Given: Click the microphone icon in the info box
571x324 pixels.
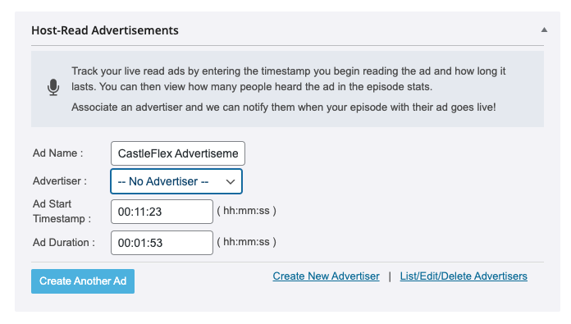Looking at the screenshot, I should [x=53, y=88].
